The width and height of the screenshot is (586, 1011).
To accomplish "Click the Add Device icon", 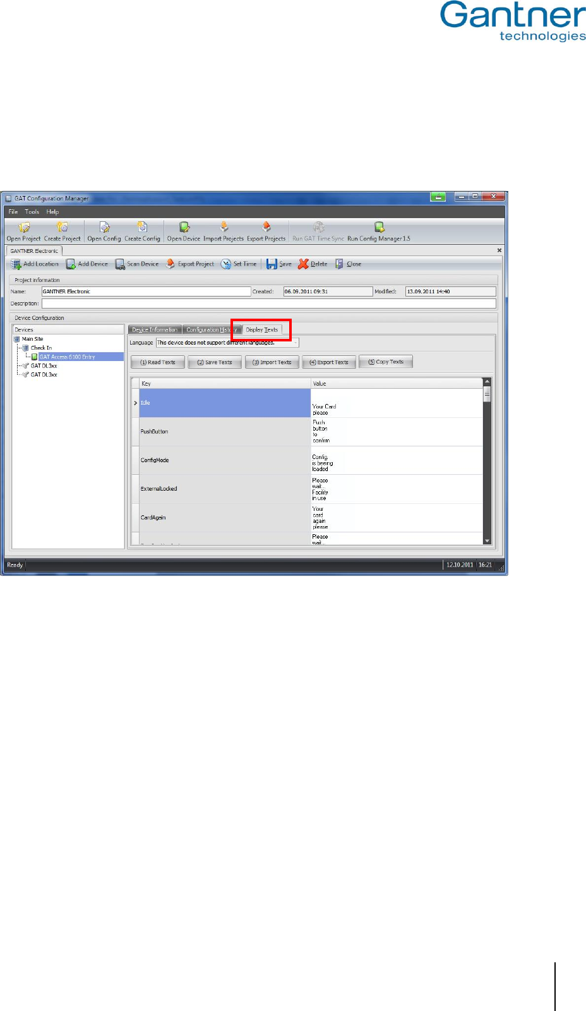I will coord(71,264).
